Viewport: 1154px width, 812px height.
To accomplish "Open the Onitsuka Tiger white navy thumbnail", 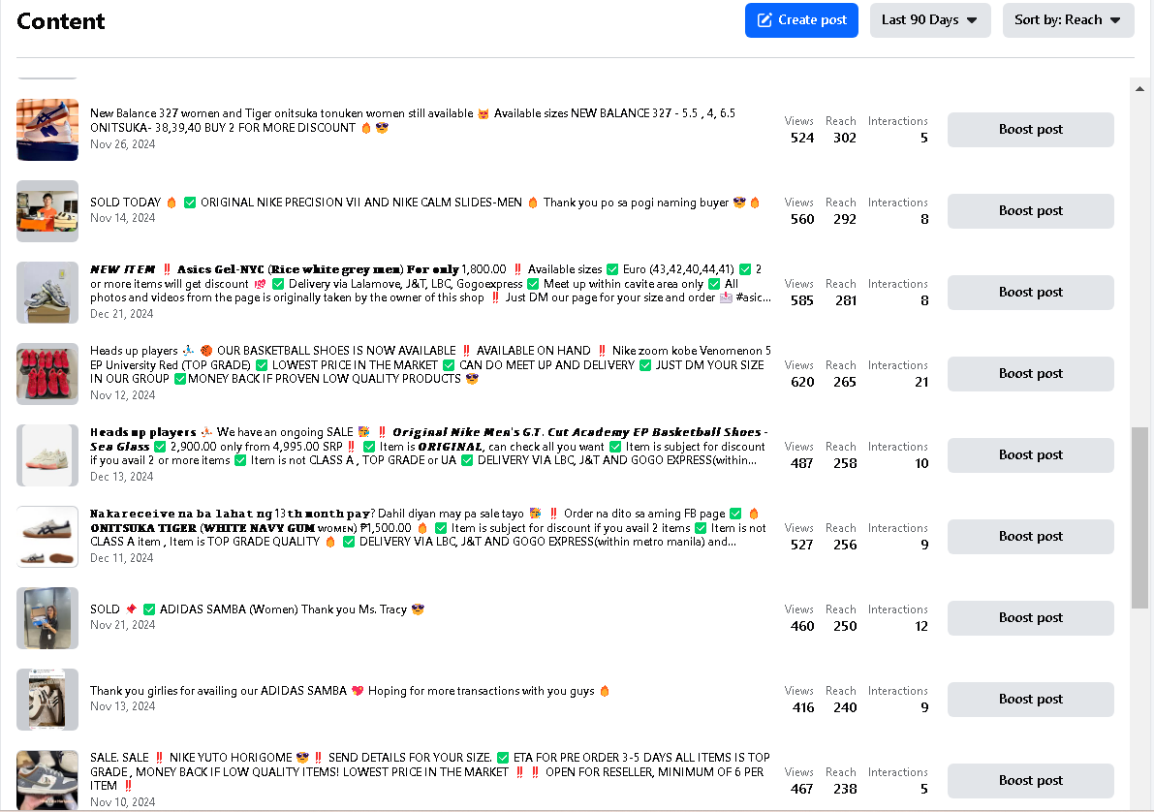I will [x=47, y=537].
